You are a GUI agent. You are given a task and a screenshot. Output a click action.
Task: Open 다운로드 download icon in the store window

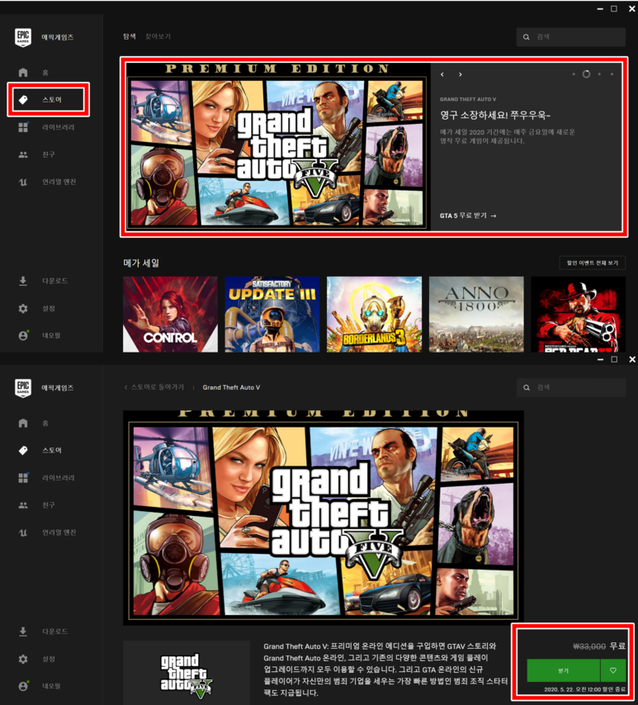[x=23, y=281]
